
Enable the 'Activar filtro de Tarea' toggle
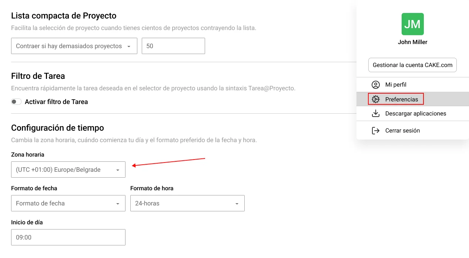click(16, 101)
